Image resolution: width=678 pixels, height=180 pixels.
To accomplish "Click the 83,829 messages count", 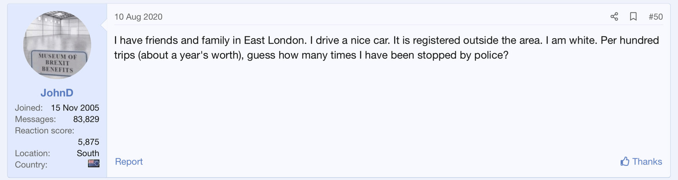I will pyautogui.click(x=86, y=119).
